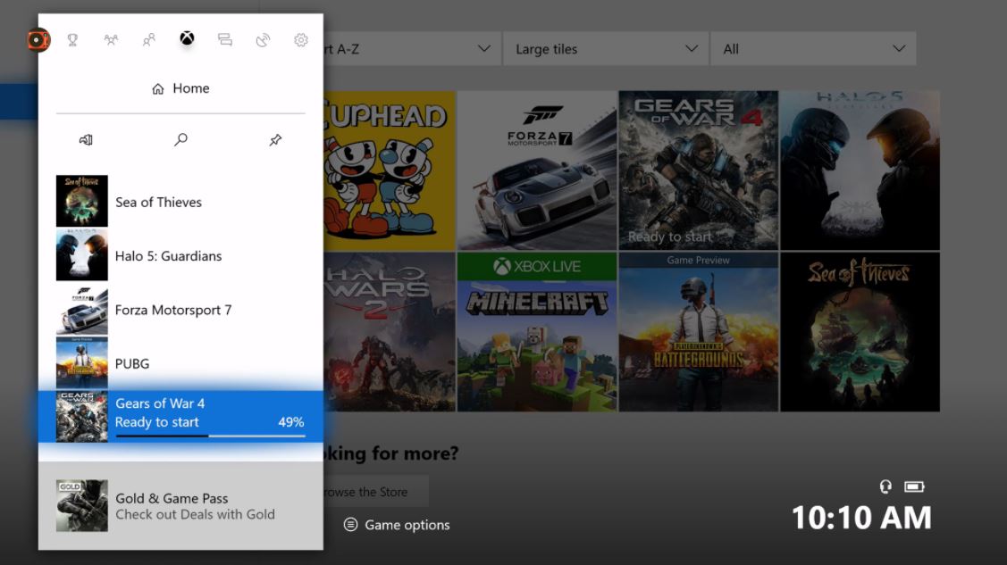Screen dimensions: 1007x565
Task: Click the 10:10 AM clock
Action: pyautogui.click(x=861, y=518)
